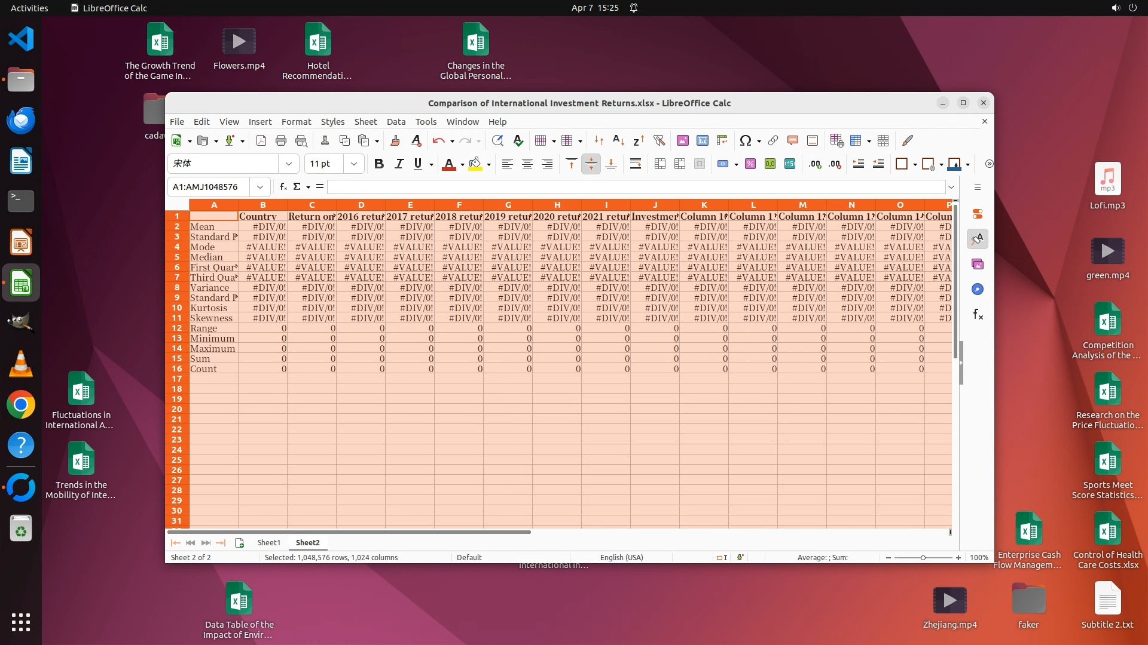This screenshot has width=1148, height=645.
Task: Switch to the Sheet1 tab
Action: (x=268, y=542)
